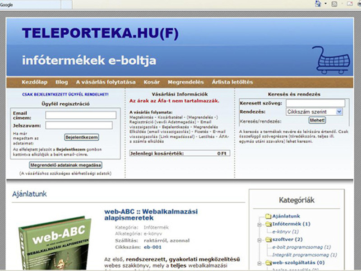The height and width of the screenshot is (271, 361).
Task: Select the e-könyv (1) subcategory
Action: point(286,232)
